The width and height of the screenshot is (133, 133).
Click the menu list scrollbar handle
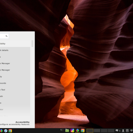coord(32,44)
